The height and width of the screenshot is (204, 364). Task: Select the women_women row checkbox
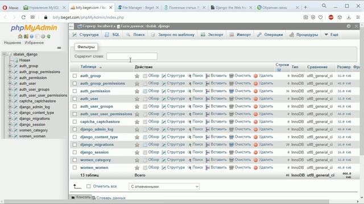pyautogui.click(x=75, y=168)
